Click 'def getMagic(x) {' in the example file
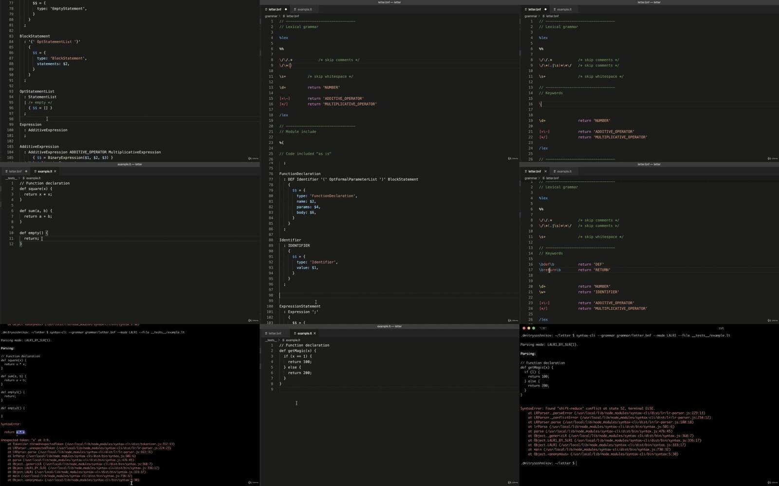779x486 pixels. point(297,350)
